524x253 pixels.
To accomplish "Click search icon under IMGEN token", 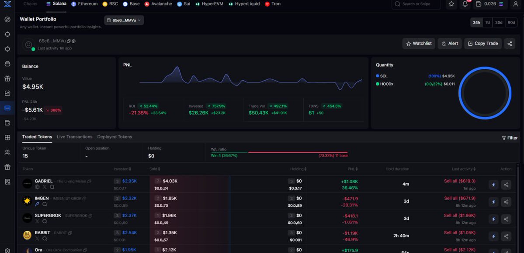I will [45, 204].
